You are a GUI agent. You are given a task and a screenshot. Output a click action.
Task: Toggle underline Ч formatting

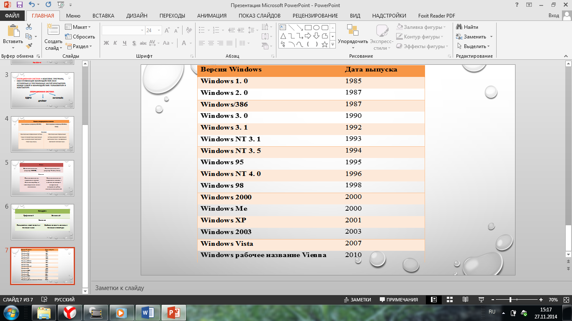click(125, 43)
